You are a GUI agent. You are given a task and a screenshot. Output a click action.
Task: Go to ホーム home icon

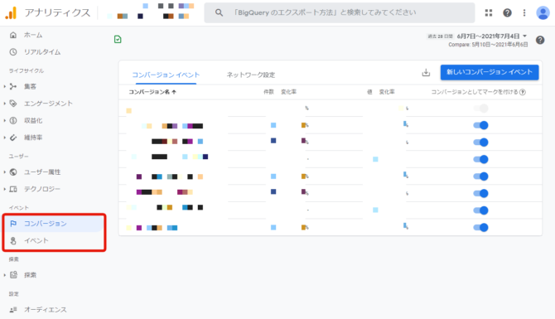click(13, 35)
